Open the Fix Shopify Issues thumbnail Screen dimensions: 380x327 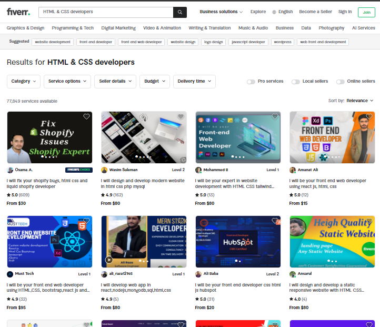pyautogui.click(x=49, y=137)
